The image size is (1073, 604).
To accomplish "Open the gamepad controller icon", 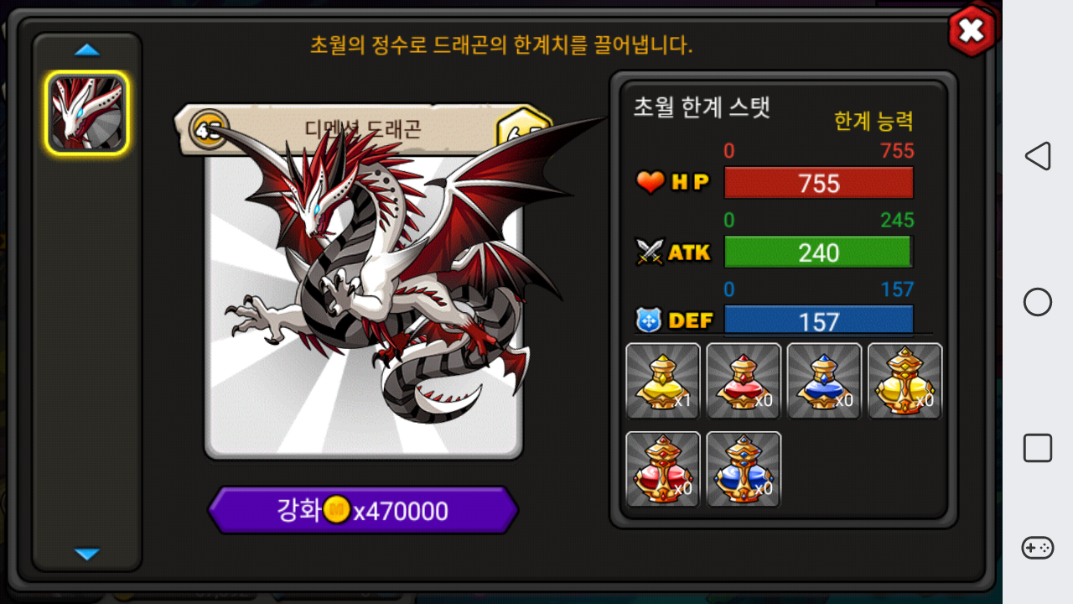I will (x=1038, y=548).
